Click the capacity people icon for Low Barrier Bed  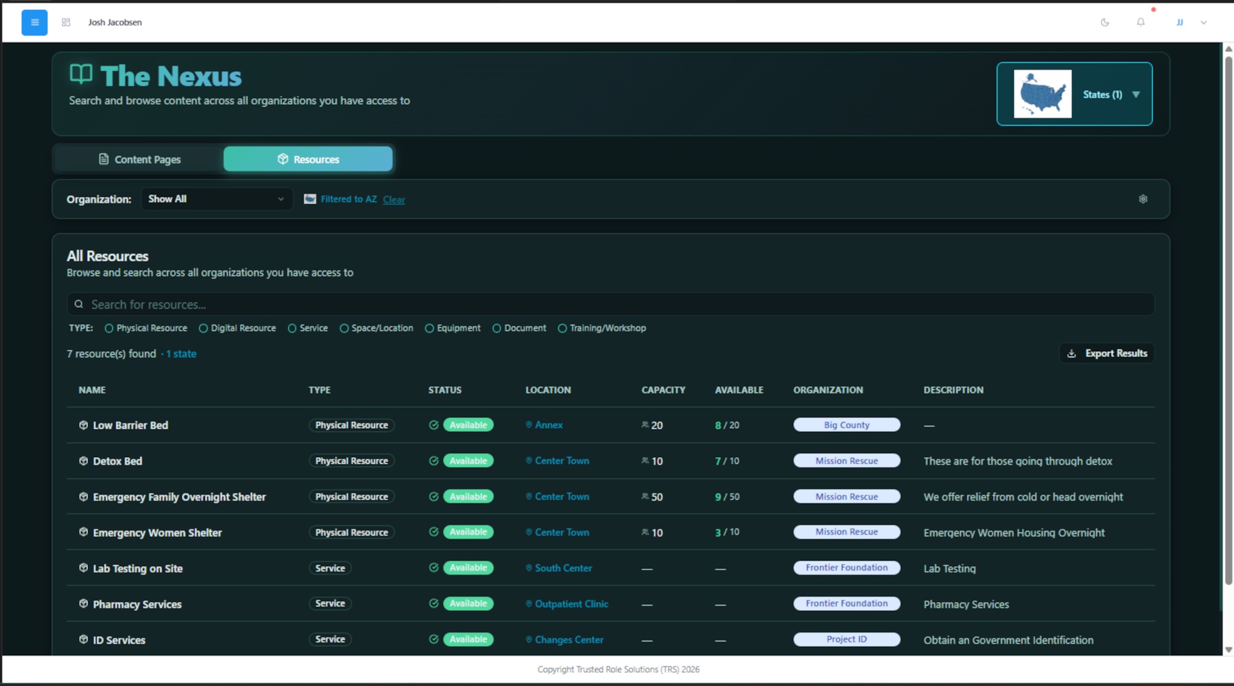click(644, 425)
